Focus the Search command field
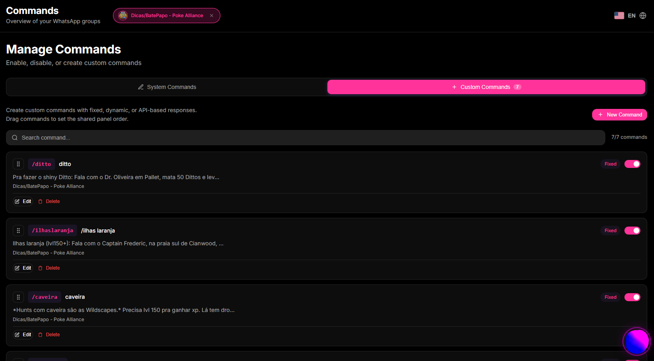 click(x=305, y=138)
